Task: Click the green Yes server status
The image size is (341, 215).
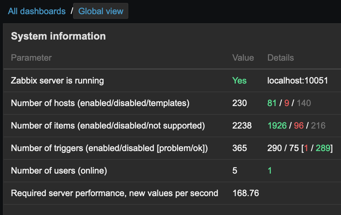Action: (x=239, y=81)
